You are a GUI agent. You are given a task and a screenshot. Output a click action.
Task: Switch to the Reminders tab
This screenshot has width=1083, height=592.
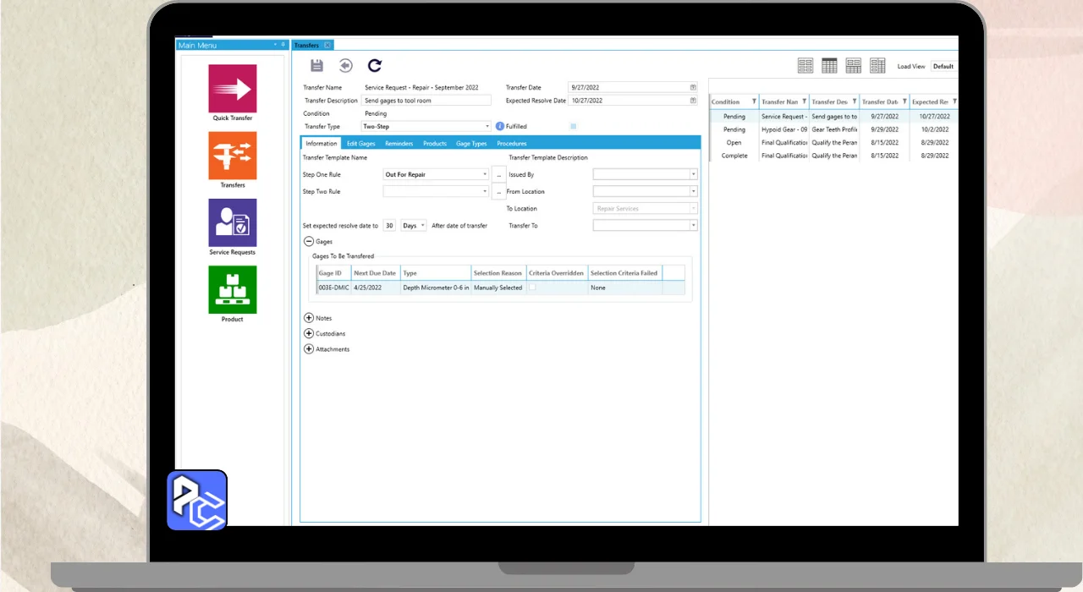click(x=399, y=144)
